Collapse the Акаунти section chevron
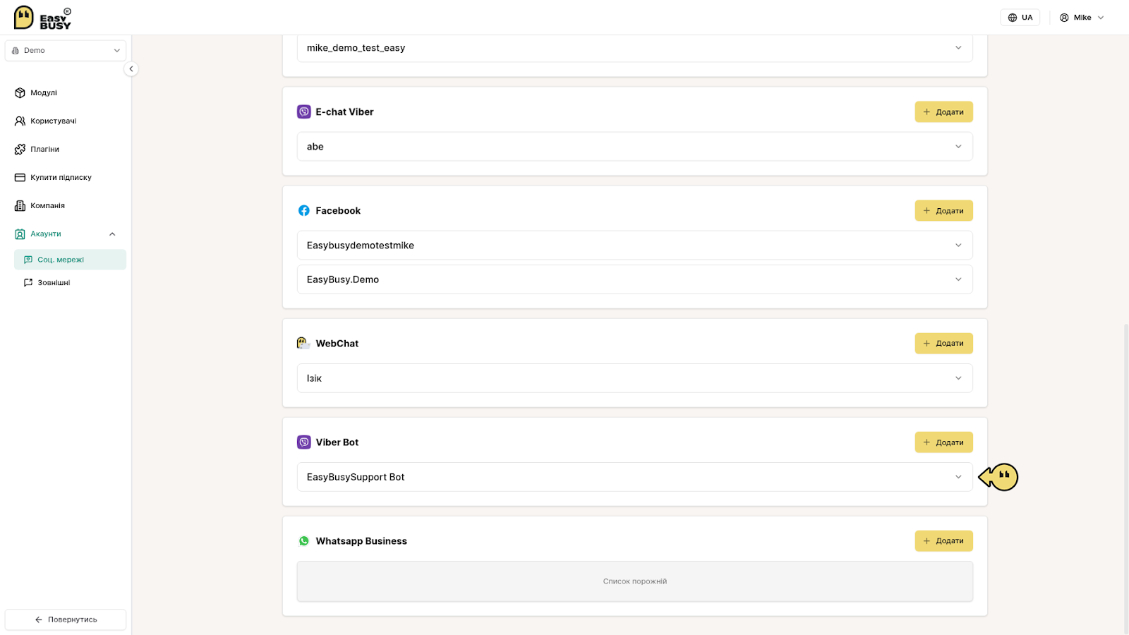 (112, 234)
